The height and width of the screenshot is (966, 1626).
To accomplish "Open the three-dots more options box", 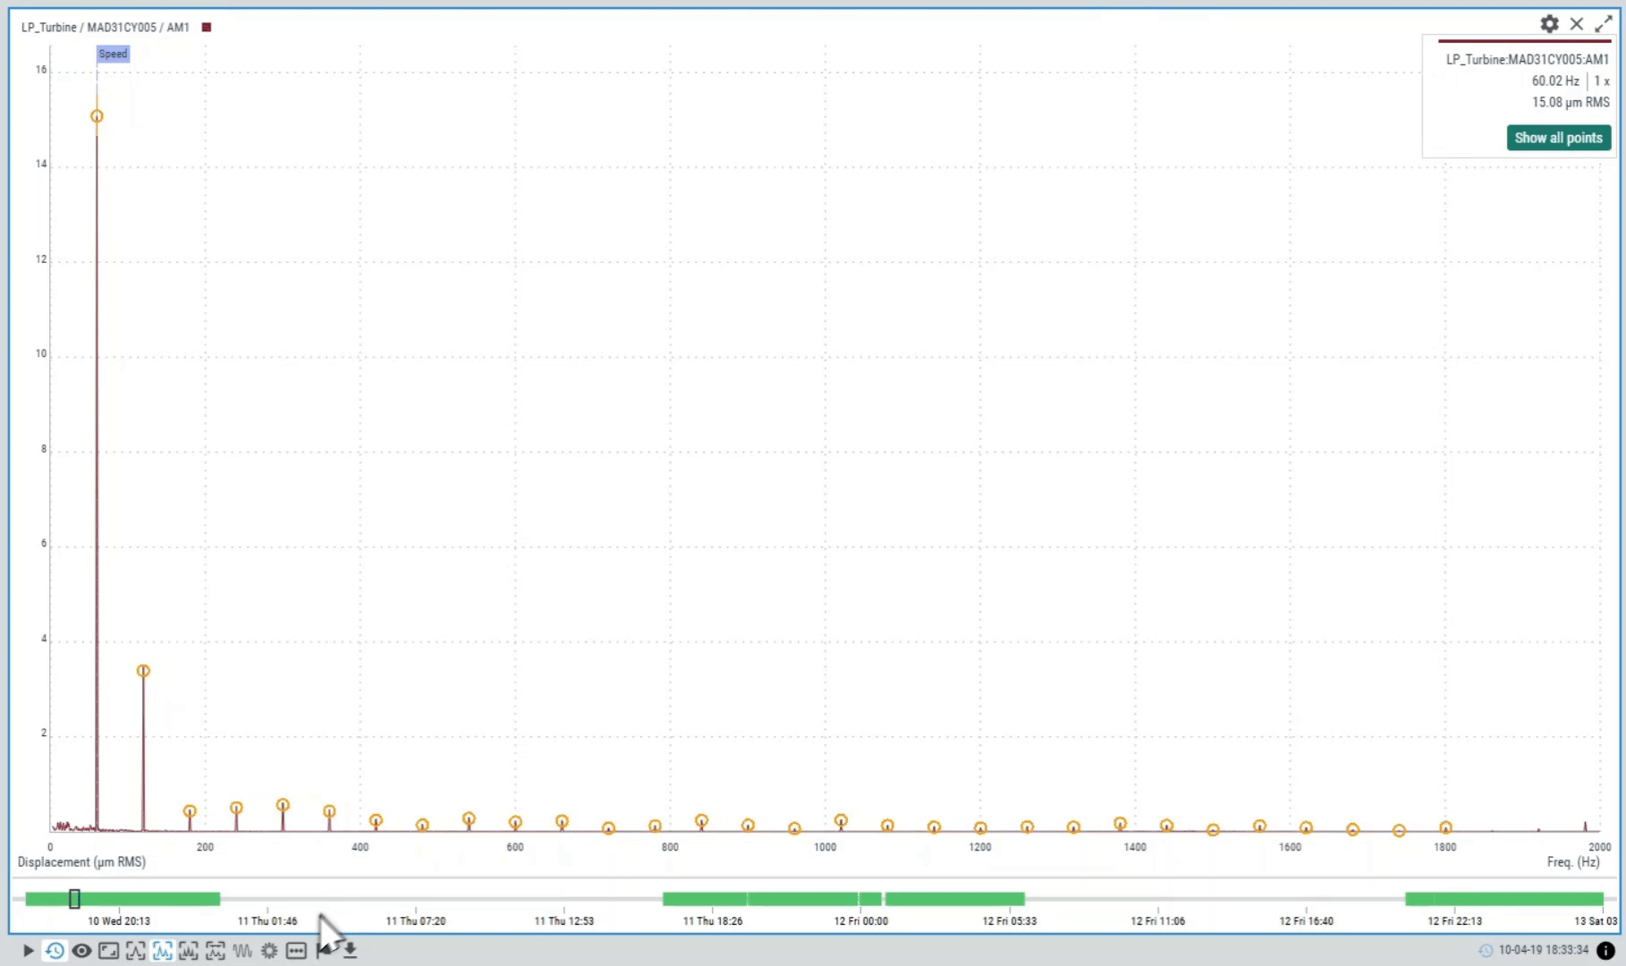I will (x=296, y=951).
